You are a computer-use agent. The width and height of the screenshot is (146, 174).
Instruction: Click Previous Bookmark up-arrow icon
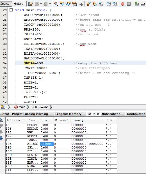pos(88,4)
